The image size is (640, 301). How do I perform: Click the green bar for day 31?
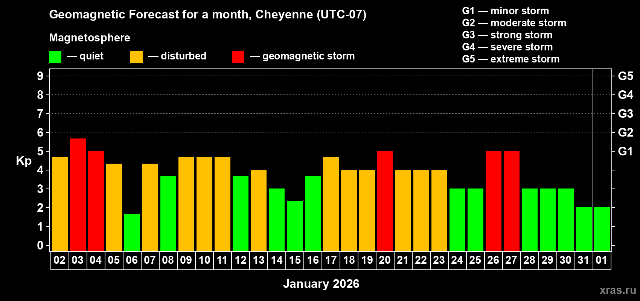coord(584,230)
